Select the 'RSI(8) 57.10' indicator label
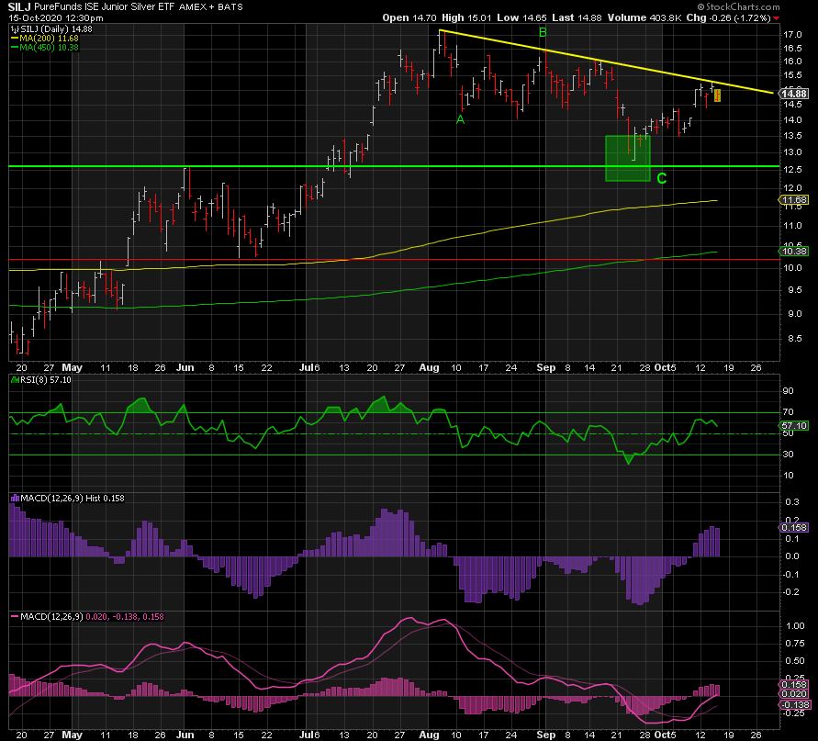Image resolution: width=818 pixels, height=741 pixels. [x=45, y=380]
